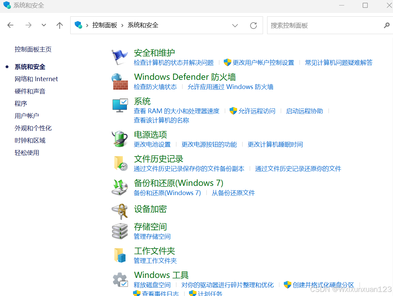
Task: Go forward with the right arrow
Action: [x=28, y=25]
